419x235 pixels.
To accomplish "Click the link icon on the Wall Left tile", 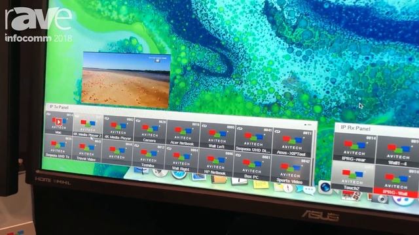I will [204, 126].
